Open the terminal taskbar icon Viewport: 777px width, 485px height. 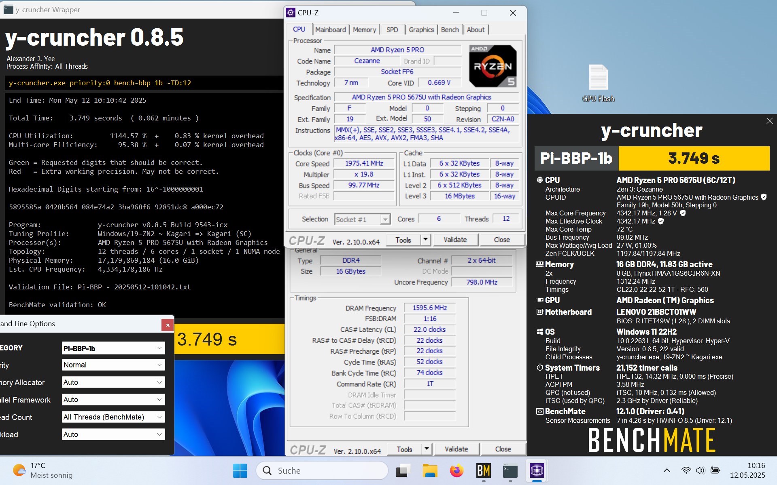pos(510,470)
